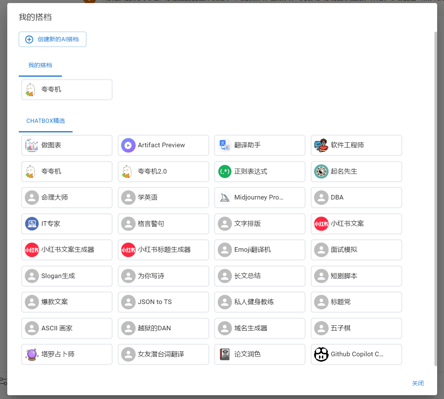
Task: Open the ASCII 画家 partner card
Action: point(67,328)
